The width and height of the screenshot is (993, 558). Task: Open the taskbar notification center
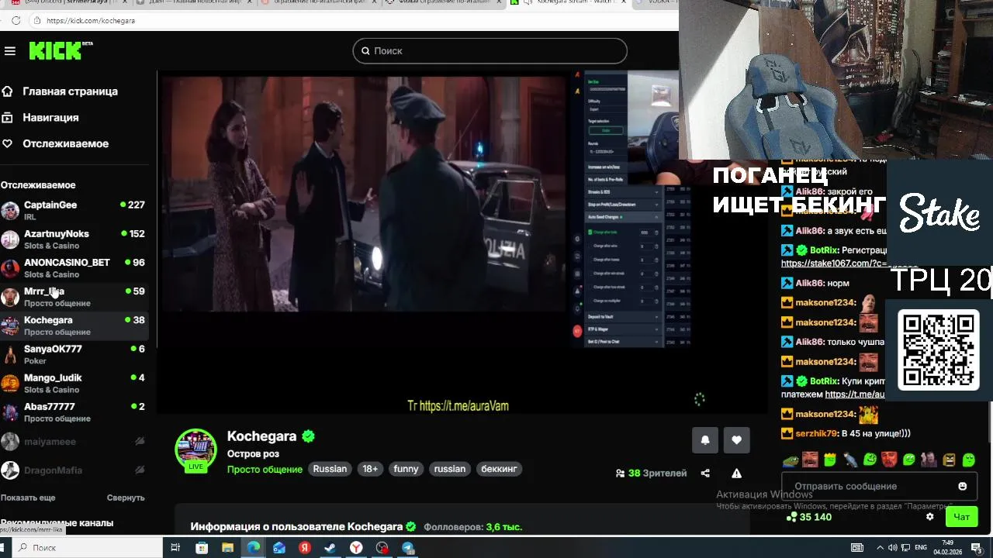(x=976, y=548)
